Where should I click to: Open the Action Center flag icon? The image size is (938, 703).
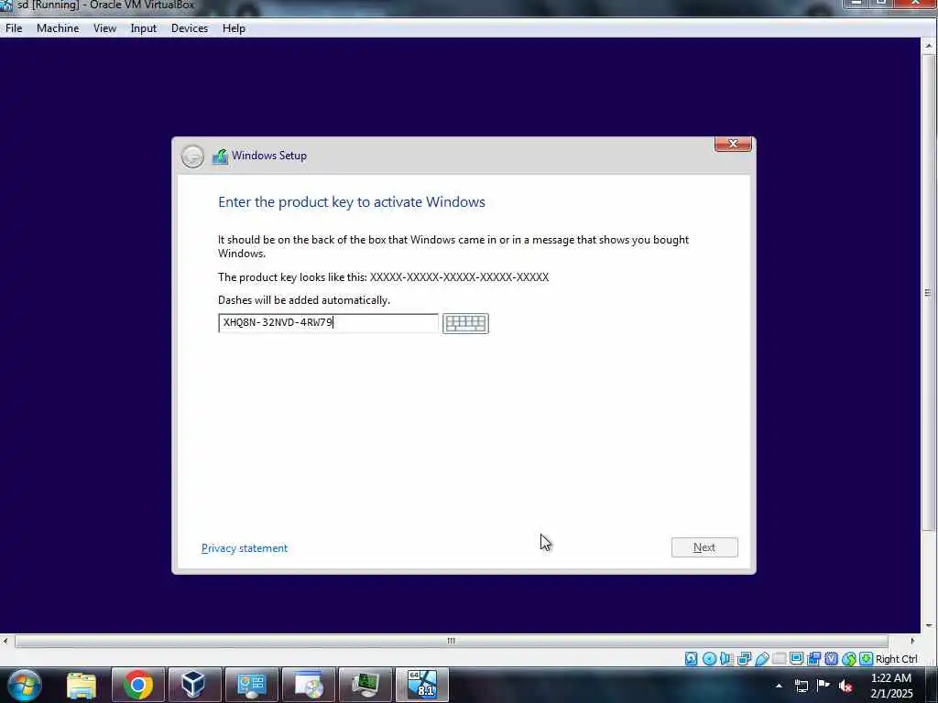(823, 685)
